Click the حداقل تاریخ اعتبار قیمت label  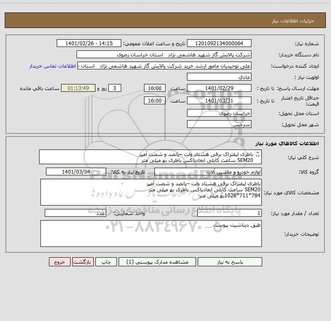[300, 101]
